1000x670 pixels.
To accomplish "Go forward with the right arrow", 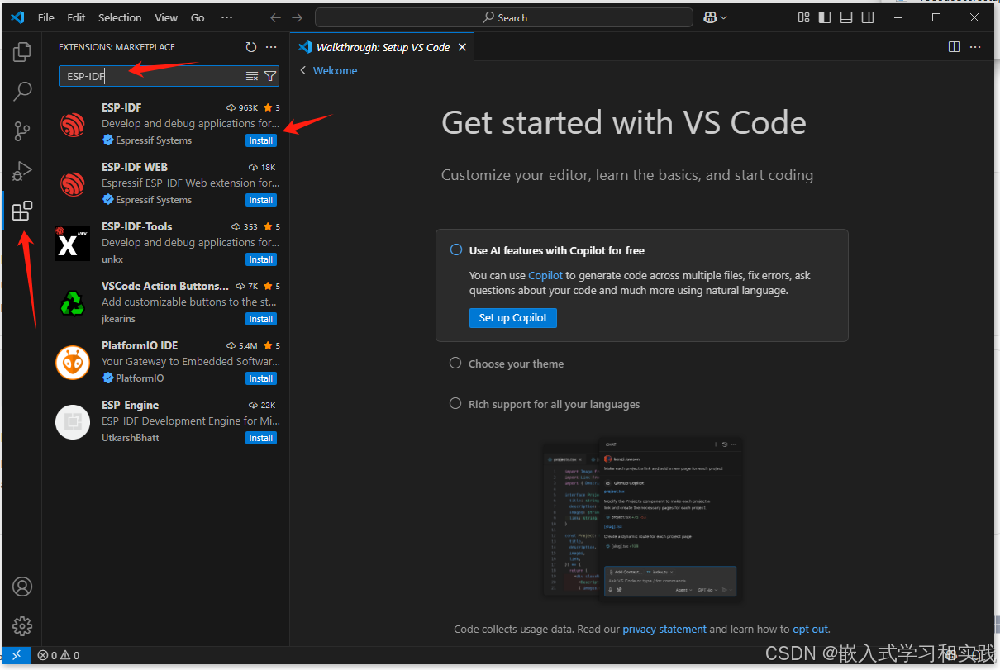I will pos(298,17).
